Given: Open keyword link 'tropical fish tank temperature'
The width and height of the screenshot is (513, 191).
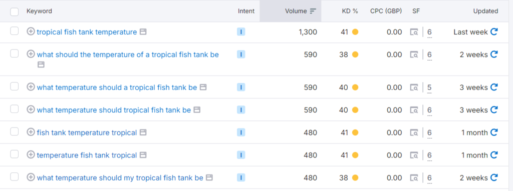Looking at the screenshot, I should click(x=87, y=32).
